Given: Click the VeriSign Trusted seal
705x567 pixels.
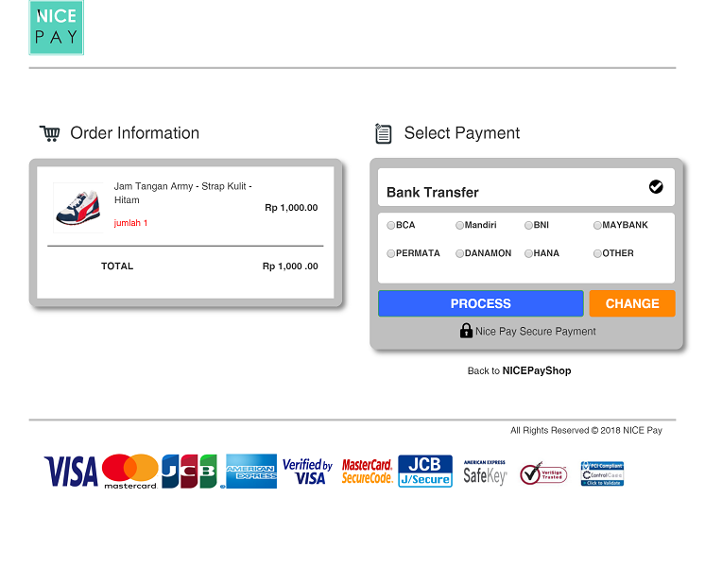Looking at the screenshot, I should point(543,473).
